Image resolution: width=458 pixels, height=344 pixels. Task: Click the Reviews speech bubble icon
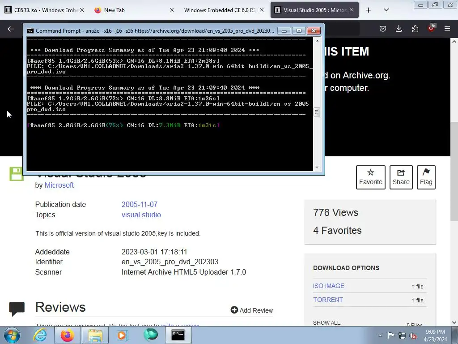17,309
